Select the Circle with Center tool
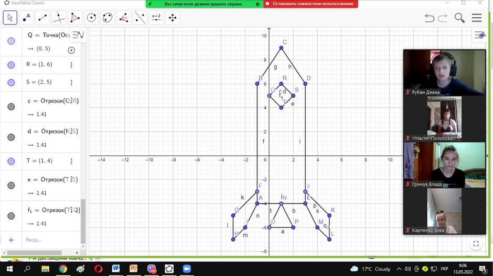493x276 pixels. click(x=91, y=18)
